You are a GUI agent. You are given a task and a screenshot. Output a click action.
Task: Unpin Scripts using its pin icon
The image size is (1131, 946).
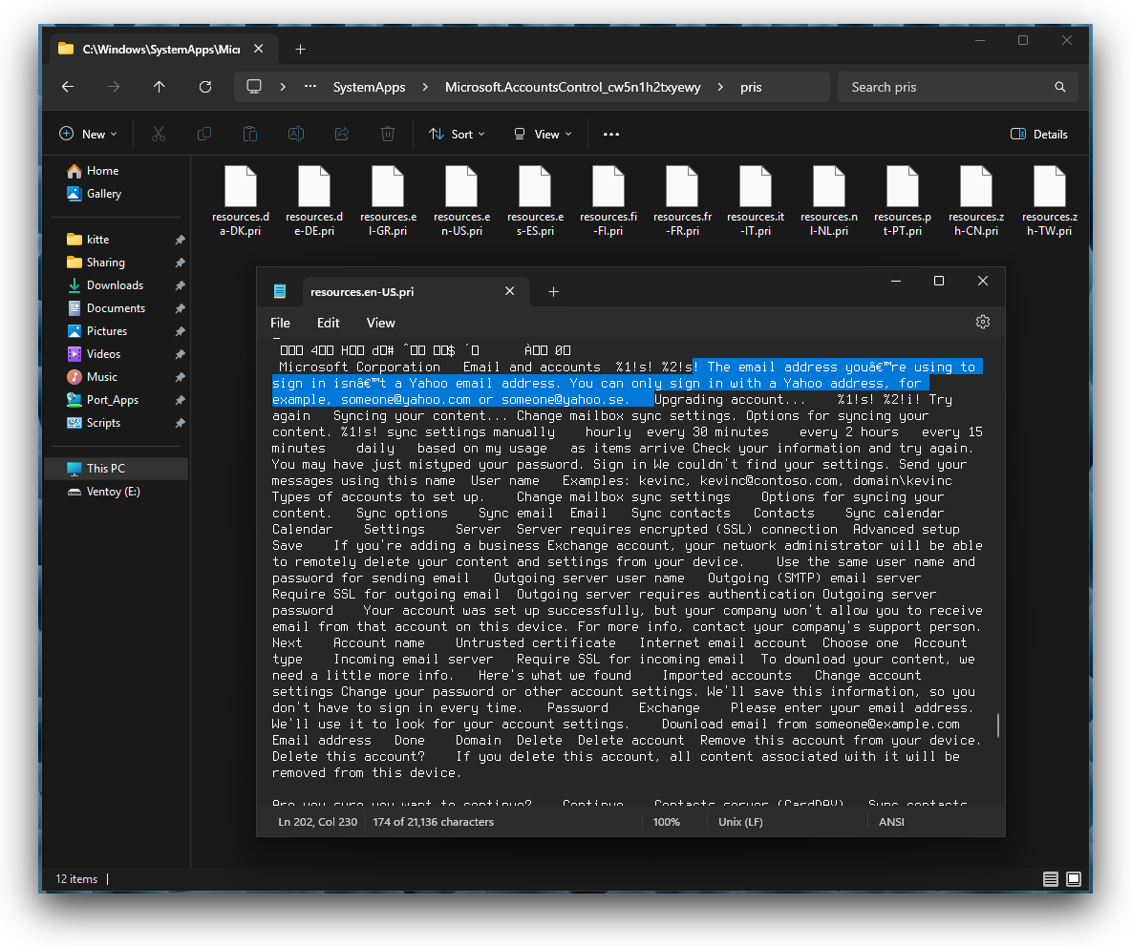coord(180,423)
